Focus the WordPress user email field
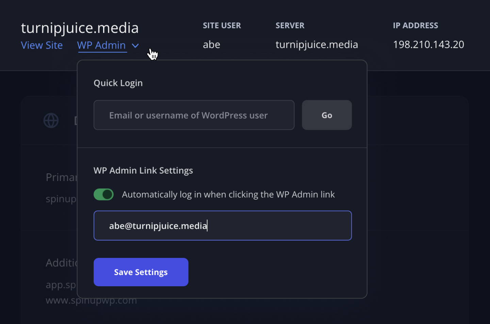This screenshot has width=490, height=324. coord(194,115)
